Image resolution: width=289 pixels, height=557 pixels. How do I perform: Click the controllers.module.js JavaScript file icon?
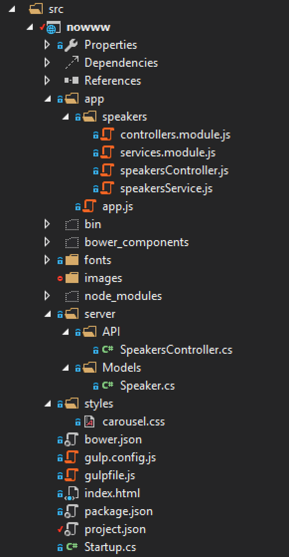[x=108, y=135]
